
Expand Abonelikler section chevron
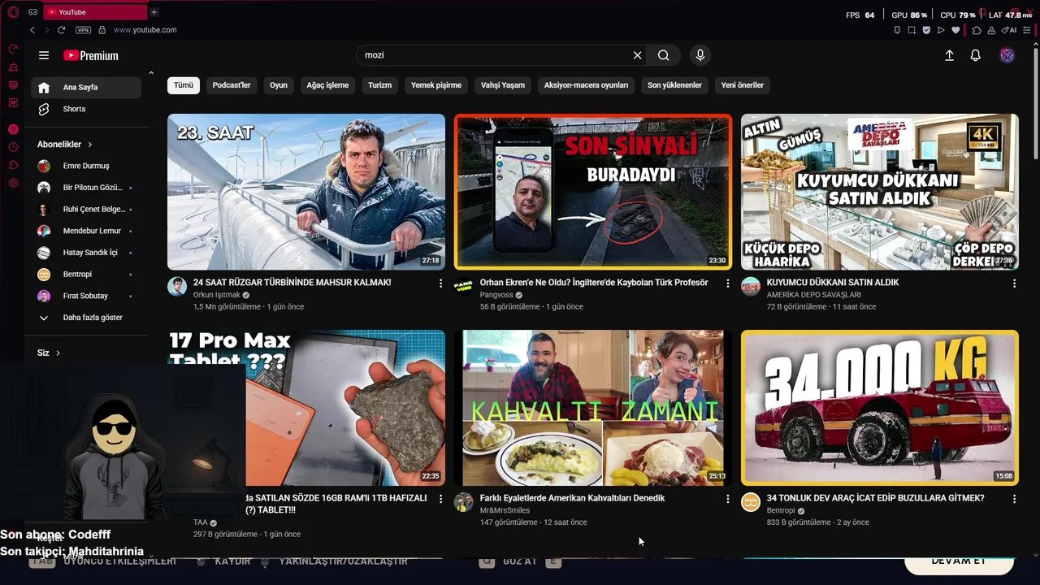click(x=90, y=145)
